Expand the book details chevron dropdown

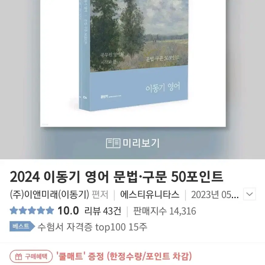(x=250, y=194)
